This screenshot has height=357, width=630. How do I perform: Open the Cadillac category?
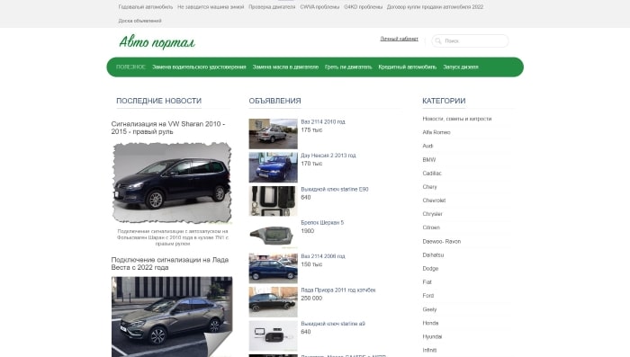pyautogui.click(x=432, y=174)
